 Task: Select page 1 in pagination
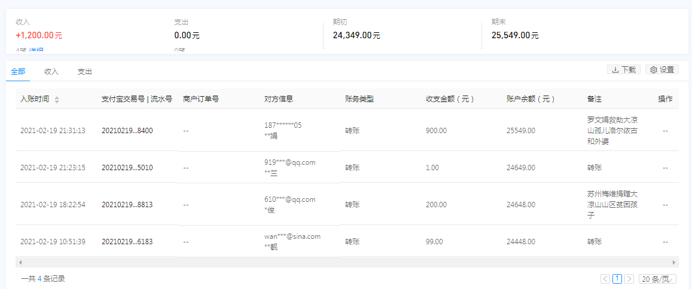(617, 279)
